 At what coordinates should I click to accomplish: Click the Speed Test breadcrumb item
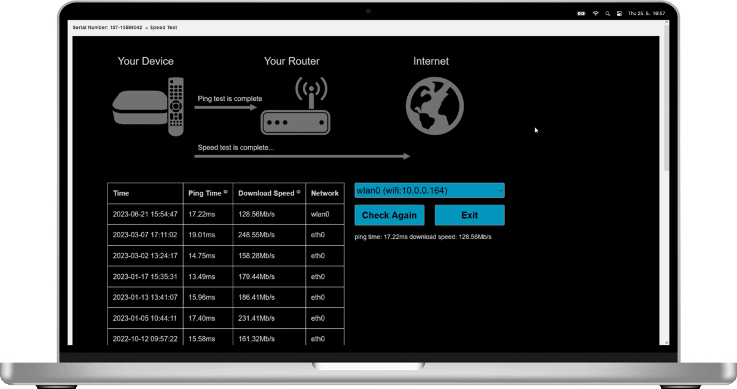[x=163, y=28]
